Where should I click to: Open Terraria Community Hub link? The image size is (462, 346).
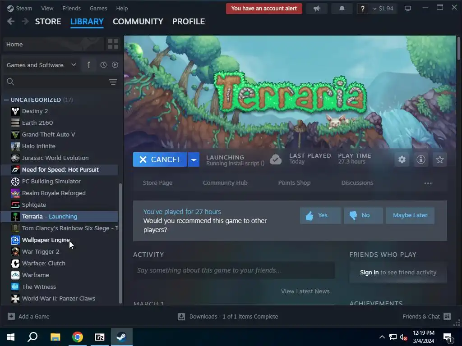click(x=225, y=183)
